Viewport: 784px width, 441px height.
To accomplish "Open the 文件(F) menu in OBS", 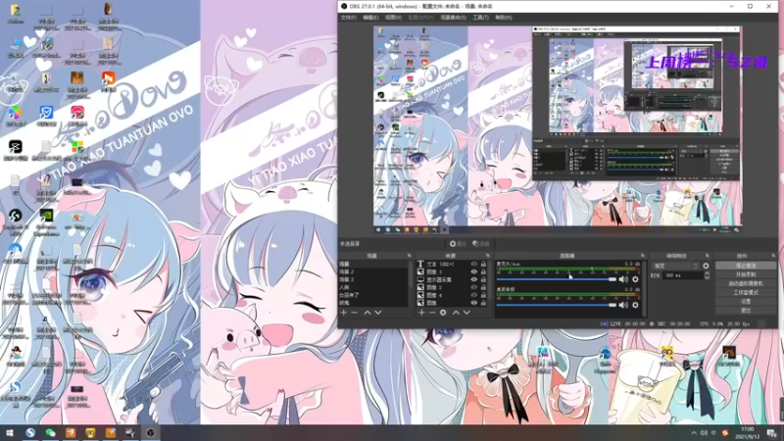I will (x=348, y=18).
